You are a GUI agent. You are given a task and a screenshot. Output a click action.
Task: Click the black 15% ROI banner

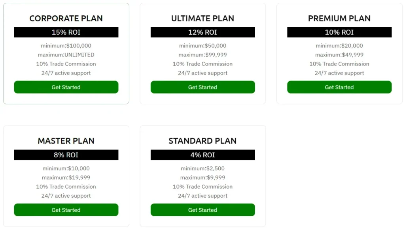(66, 32)
